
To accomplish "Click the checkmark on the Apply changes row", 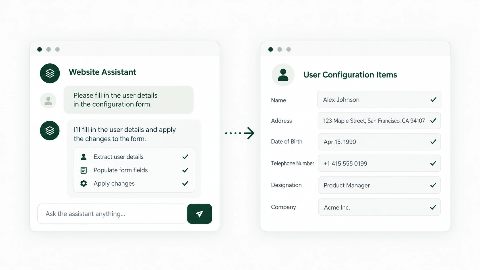I will click(x=185, y=183).
